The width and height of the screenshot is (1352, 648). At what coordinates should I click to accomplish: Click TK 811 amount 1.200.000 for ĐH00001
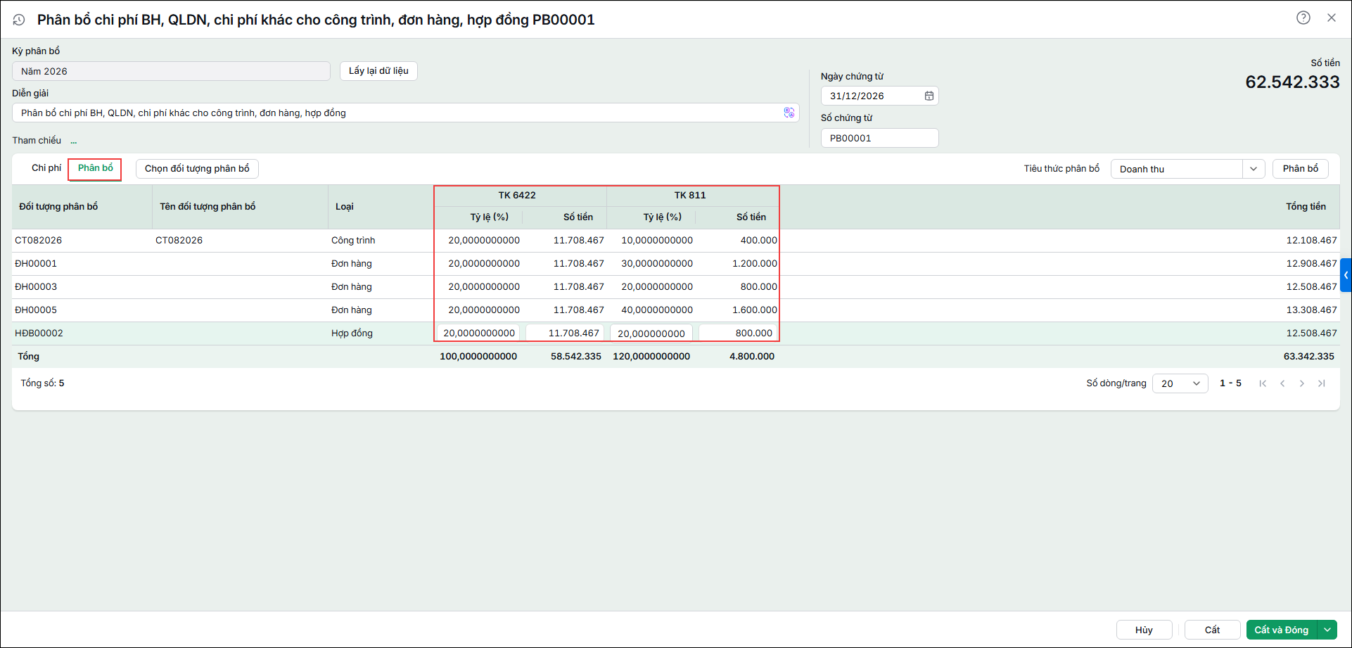click(755, 264)
